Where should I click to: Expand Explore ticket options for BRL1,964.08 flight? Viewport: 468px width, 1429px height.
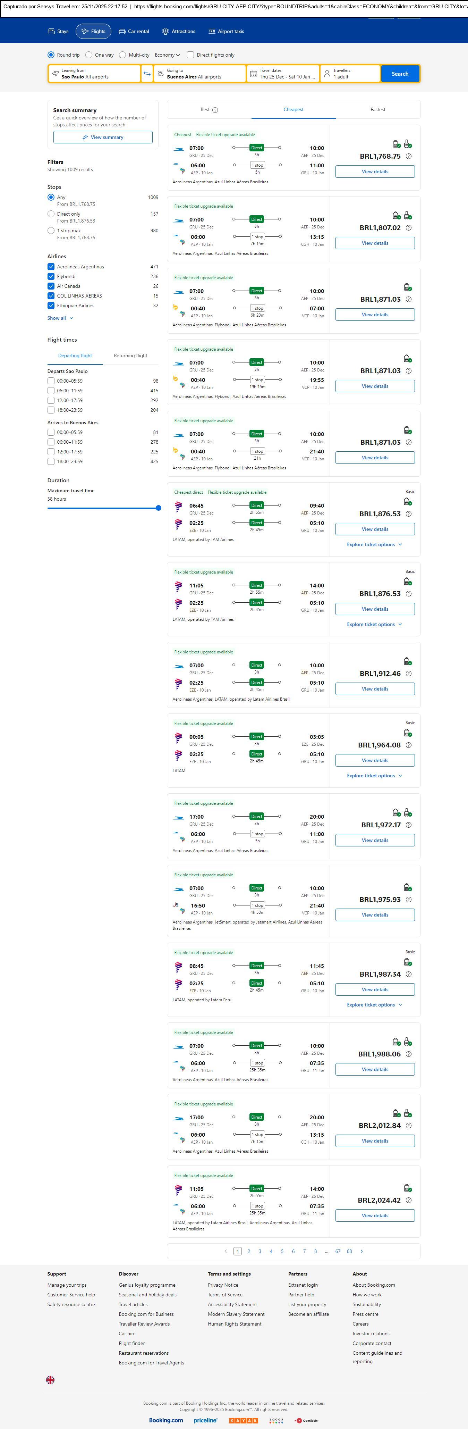point(374,776)
